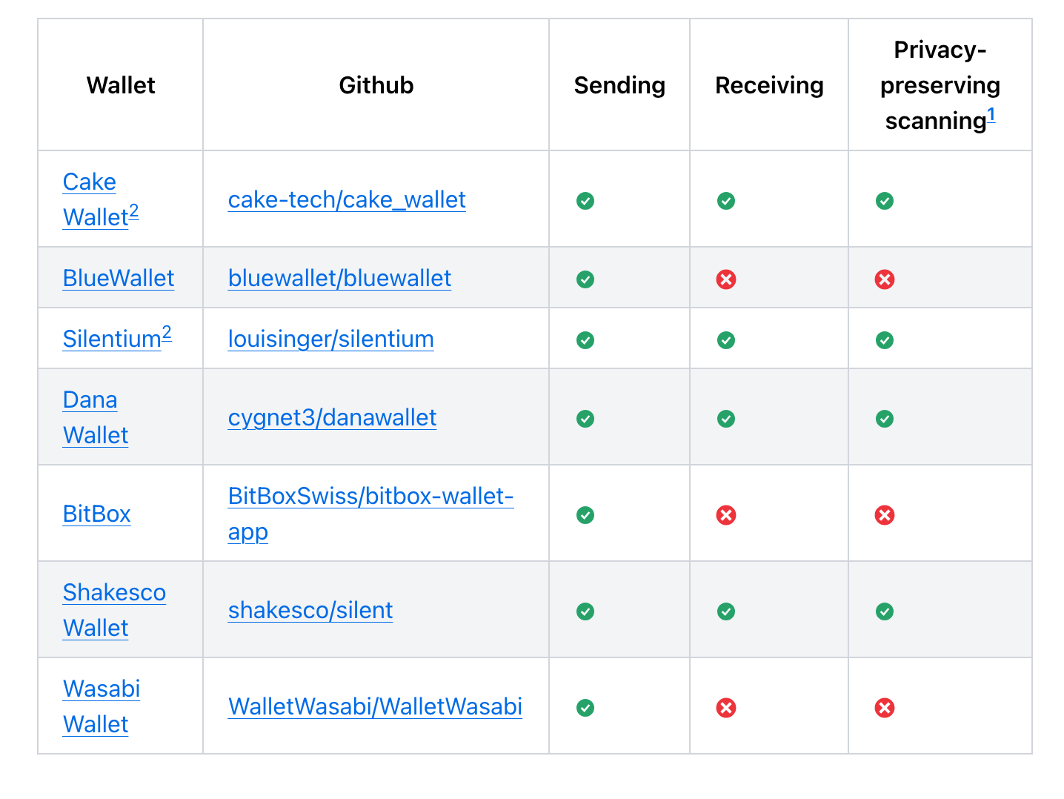Image resolution: width=1064 pixels, height=799 pixels.
Task: Click the Wasabi Wallet red receiving cross
Action: click(x=726, y=708)
